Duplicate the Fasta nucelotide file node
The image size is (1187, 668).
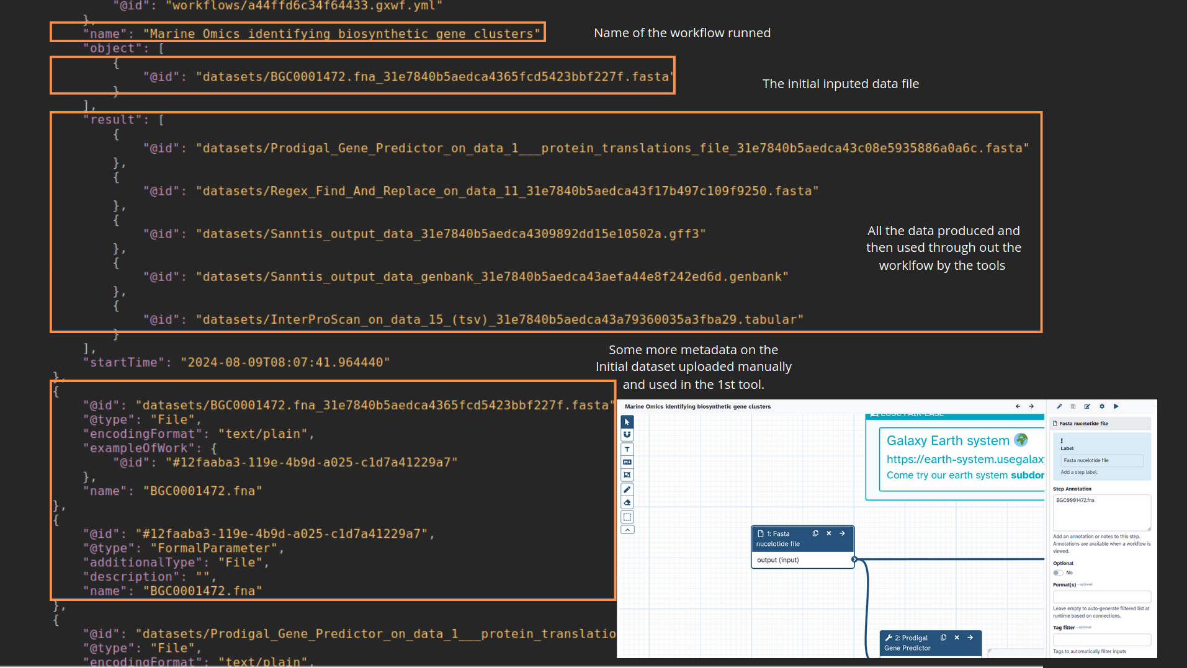coord(815,533)
